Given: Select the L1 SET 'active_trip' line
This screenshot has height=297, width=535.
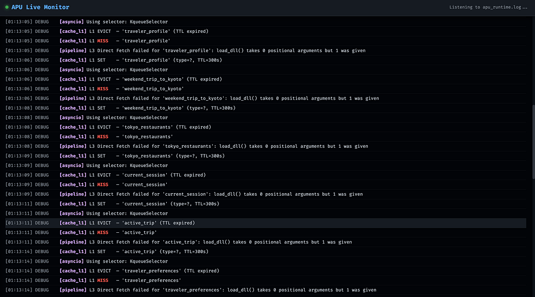Looking at the screenshot, I should [265, 252].
